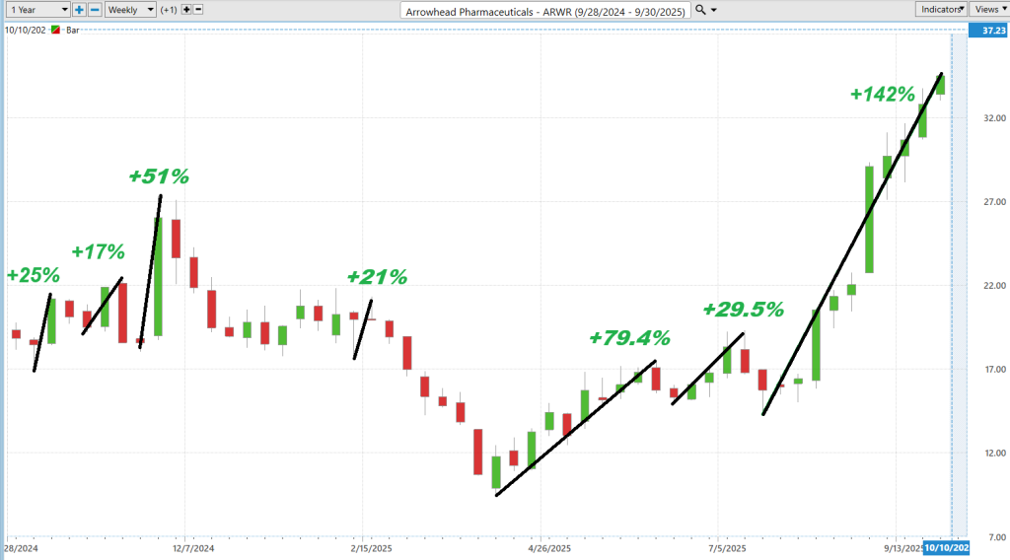Click the 37.23 price marker
Screen dimensions: 1010x560
click(x=988, y=31)
